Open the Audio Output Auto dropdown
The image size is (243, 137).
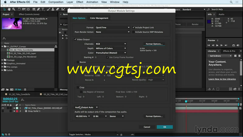tap(86, 107)
